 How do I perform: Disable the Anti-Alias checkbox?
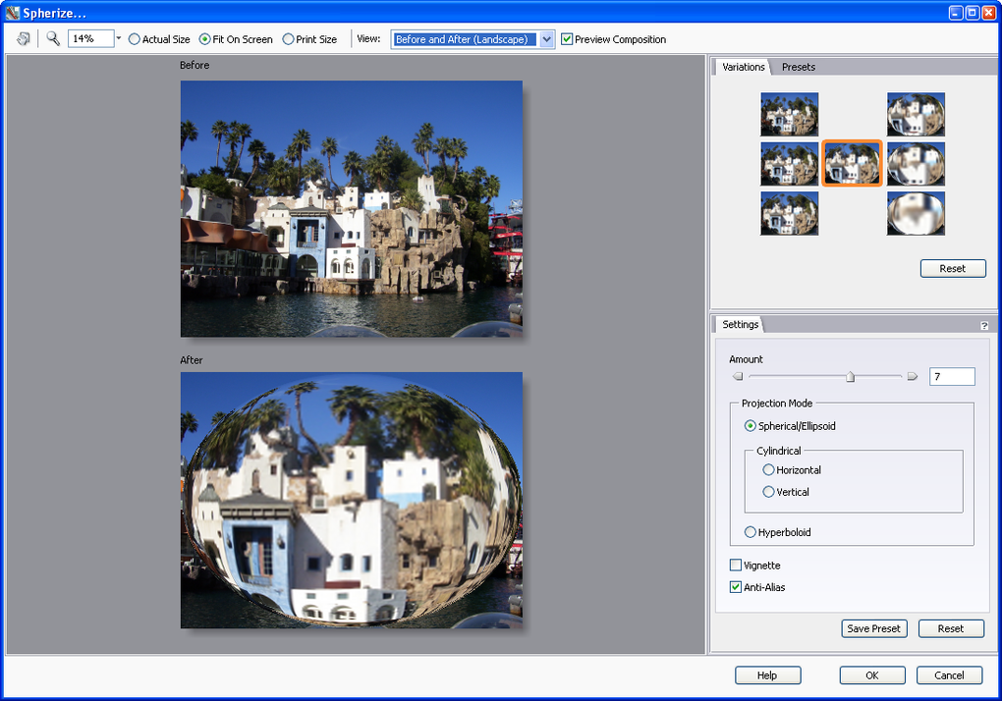pyautogui.click(x=736, y=587)
